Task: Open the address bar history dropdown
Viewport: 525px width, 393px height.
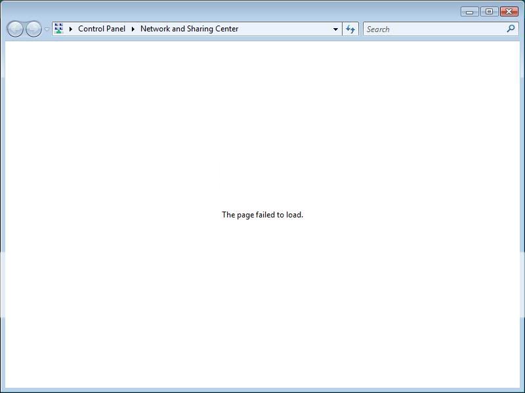Action: tap(335, 29)
